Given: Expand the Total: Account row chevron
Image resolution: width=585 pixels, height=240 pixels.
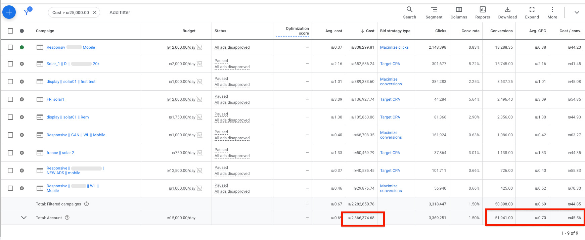Looking at the screenshot, I should 24,218.
